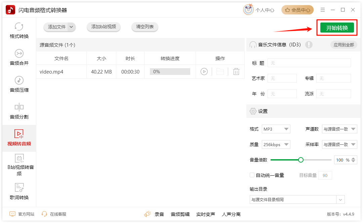
Task: Open the 音频压缩 sidebar section
Action: tap(19, 84)
